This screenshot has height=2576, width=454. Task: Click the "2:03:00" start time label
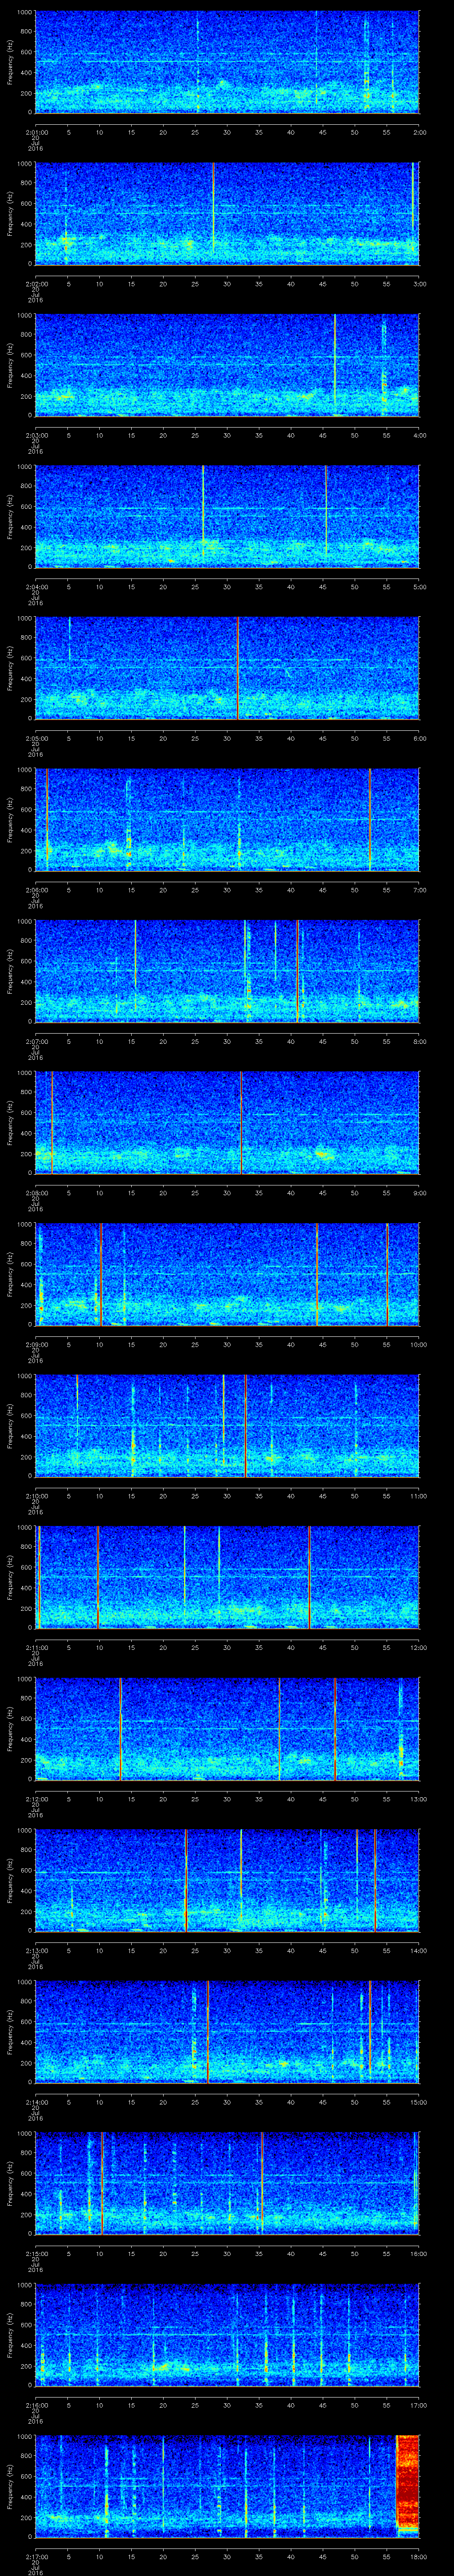point(36,435)
